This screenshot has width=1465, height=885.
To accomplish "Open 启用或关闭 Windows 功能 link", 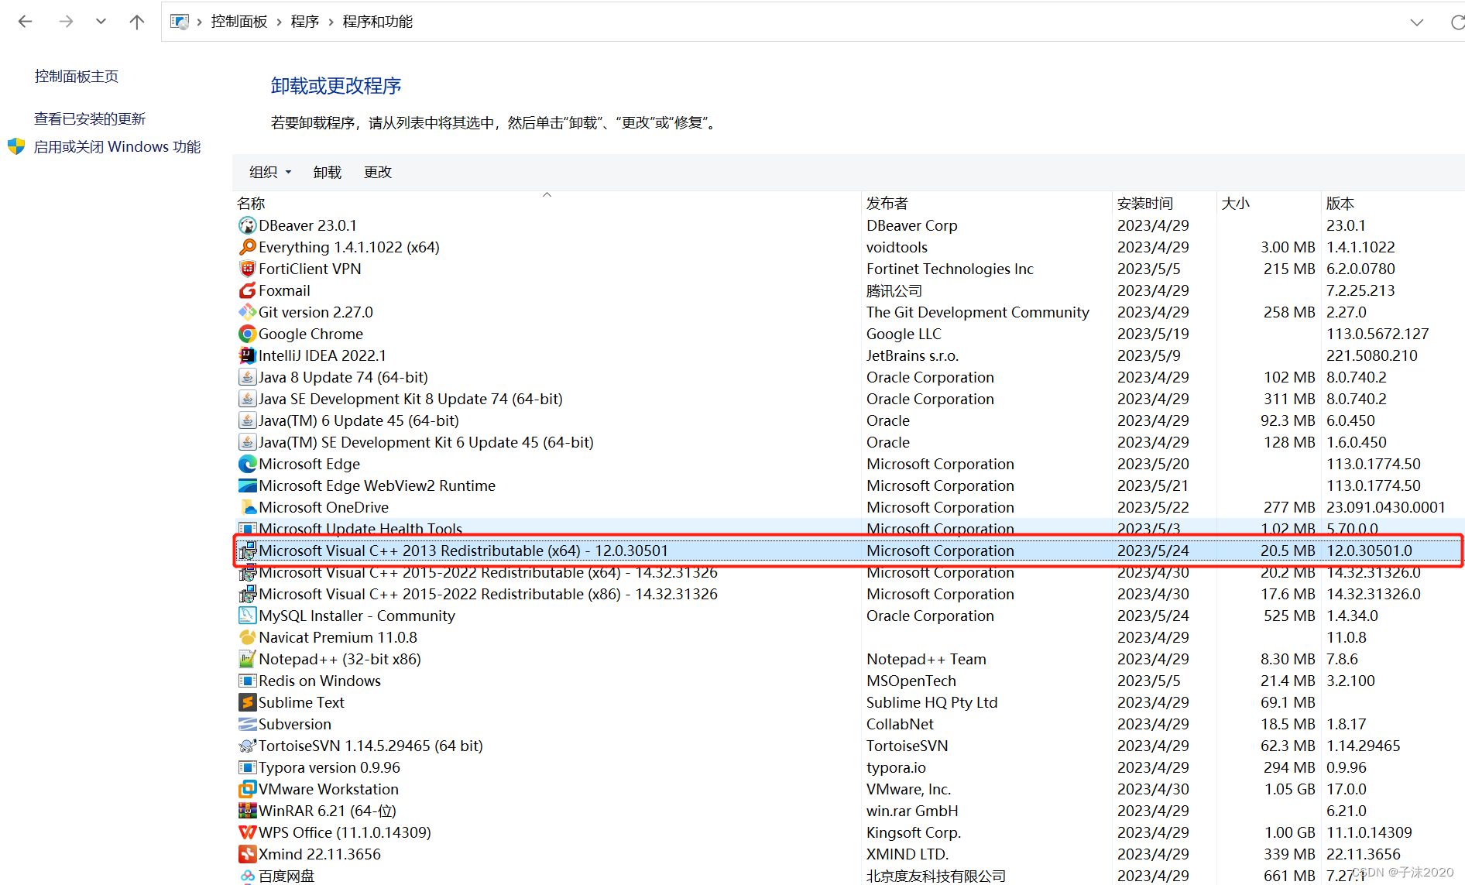I will 117,146.
